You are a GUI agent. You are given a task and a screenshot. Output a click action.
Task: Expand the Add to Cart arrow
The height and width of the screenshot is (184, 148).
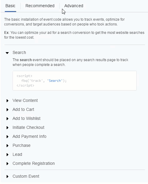tap(7, 110)
